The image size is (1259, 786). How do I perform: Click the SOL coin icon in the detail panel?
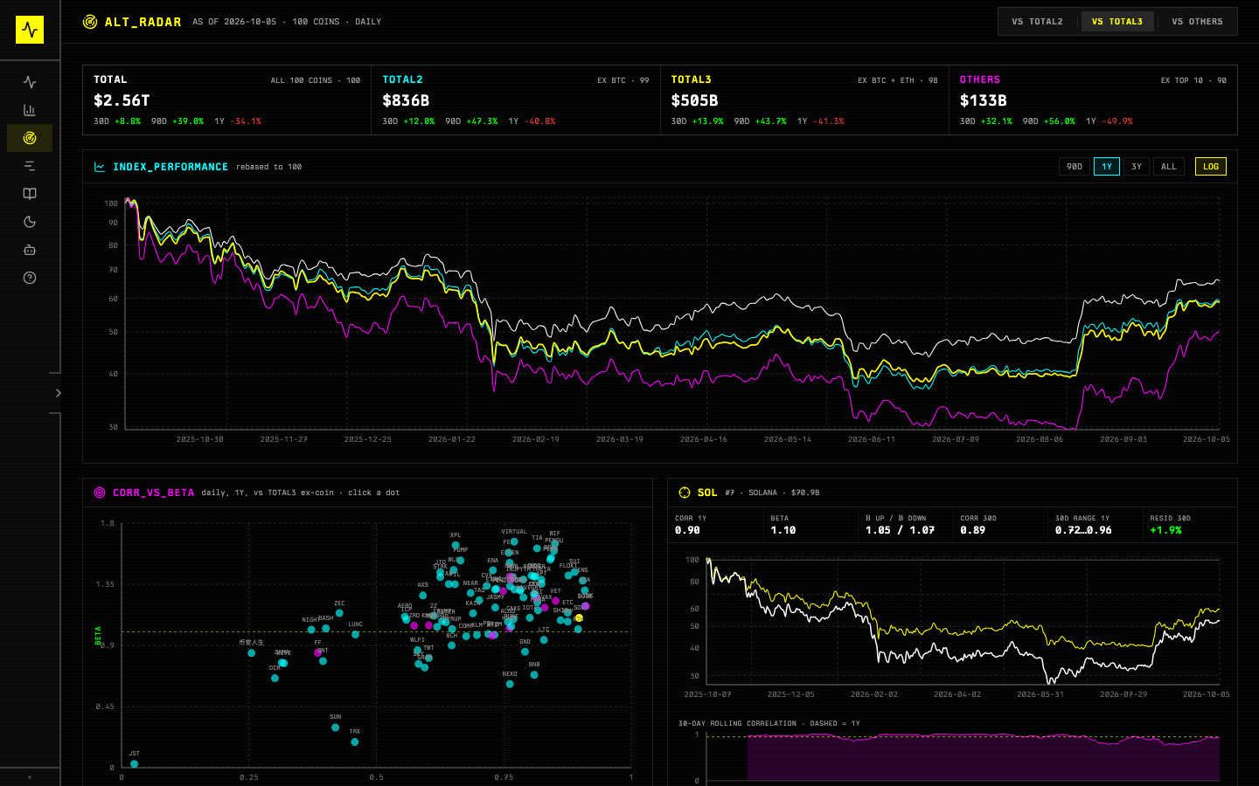click(685, 493)
